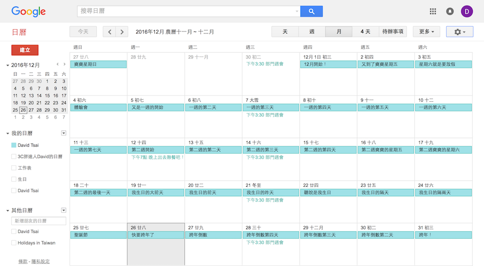The image size is (484, 266).
Task: Open the account avatar D
Action: click(x=467, y=11)
